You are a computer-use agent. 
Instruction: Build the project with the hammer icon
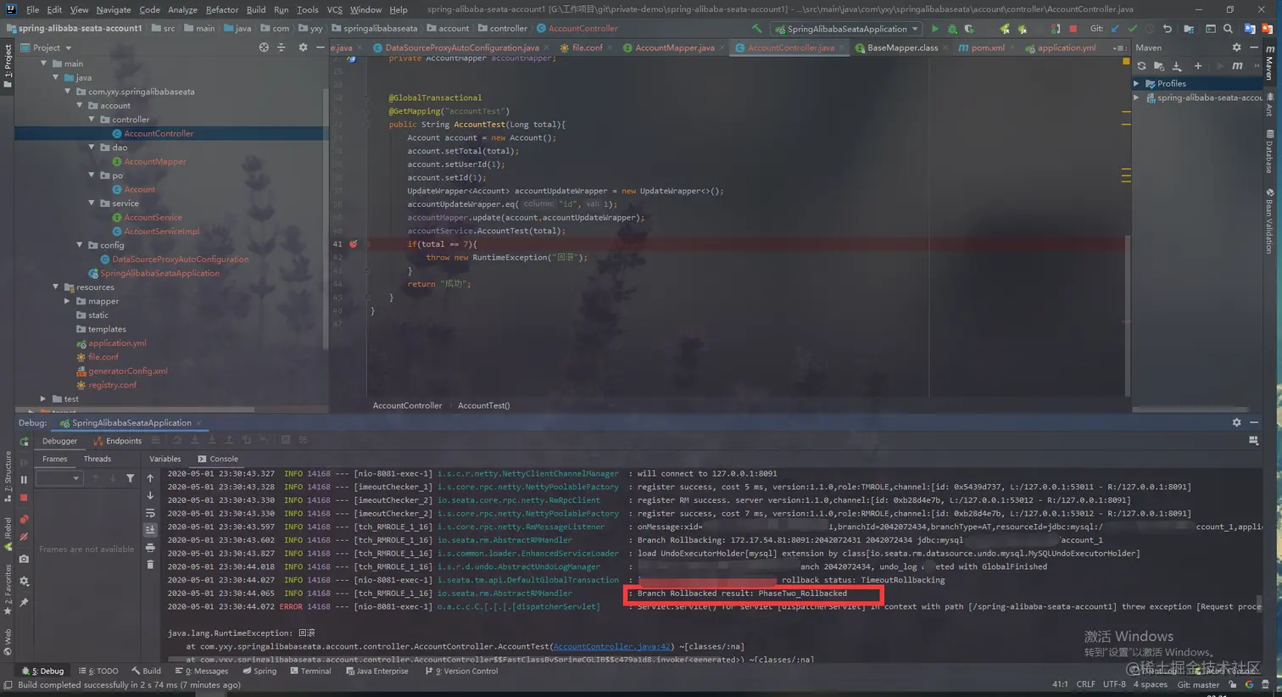(x=757, y=29)
